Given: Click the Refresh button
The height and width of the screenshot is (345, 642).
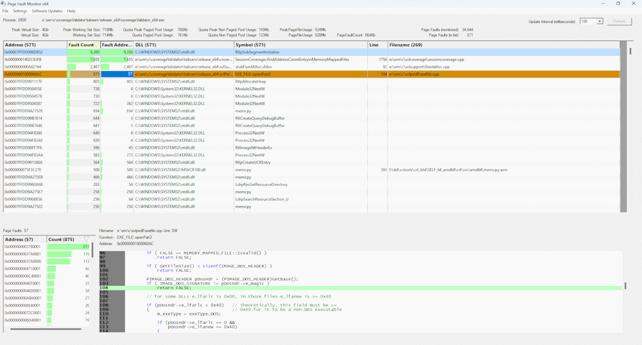Looking at the screenshot, I should tap(619, 21).
